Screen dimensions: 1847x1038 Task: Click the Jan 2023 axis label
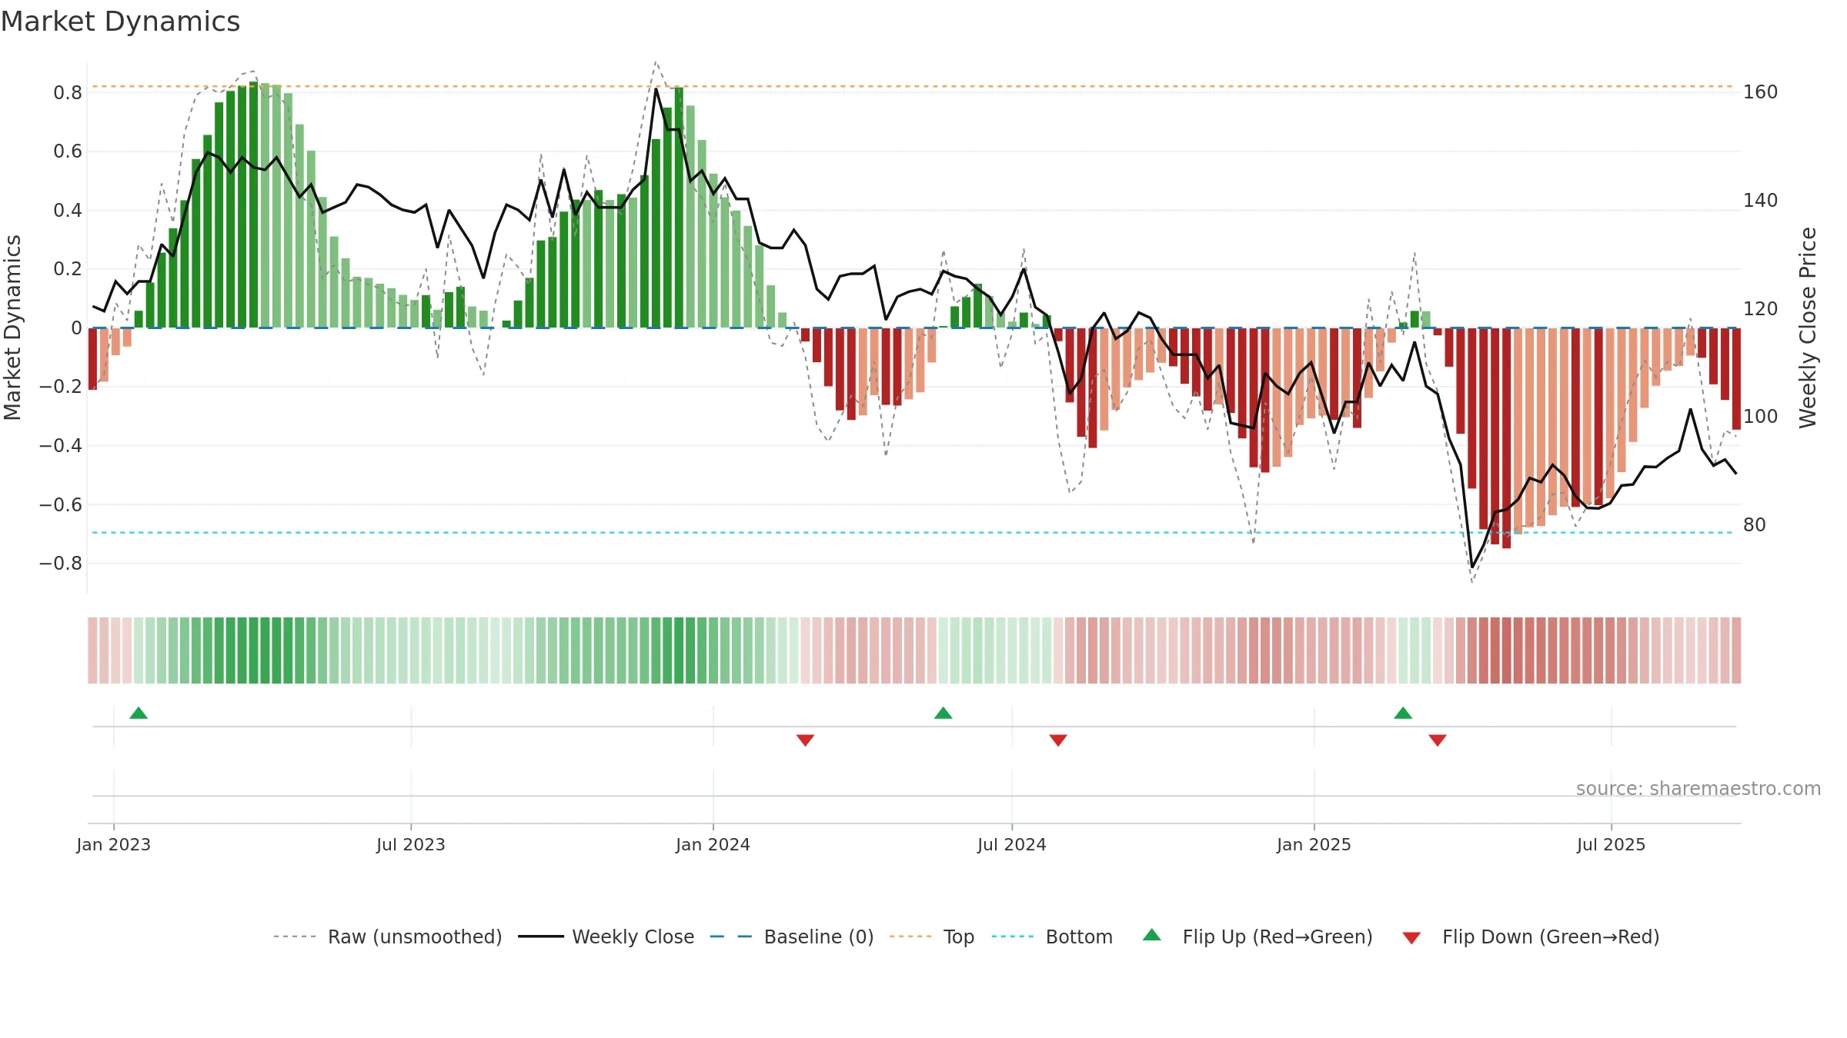[114, 844]
